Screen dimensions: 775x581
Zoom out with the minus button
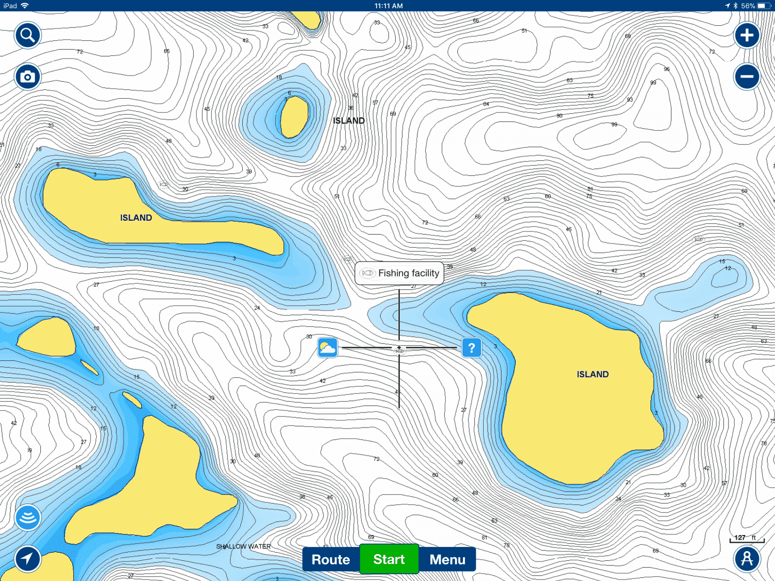tap(747, 77)
